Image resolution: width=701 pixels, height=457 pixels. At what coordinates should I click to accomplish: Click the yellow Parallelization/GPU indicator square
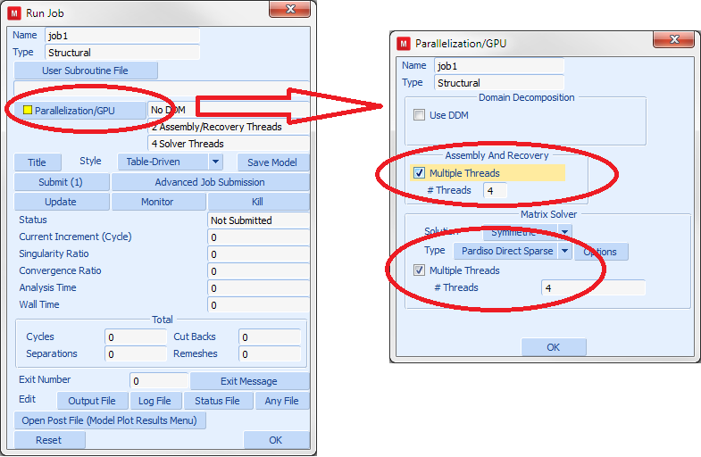coord(28,111)
